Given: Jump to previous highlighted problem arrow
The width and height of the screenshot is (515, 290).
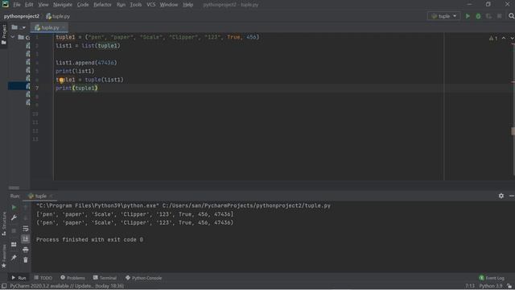Looking at the screenshot, I should coord(504,38).
